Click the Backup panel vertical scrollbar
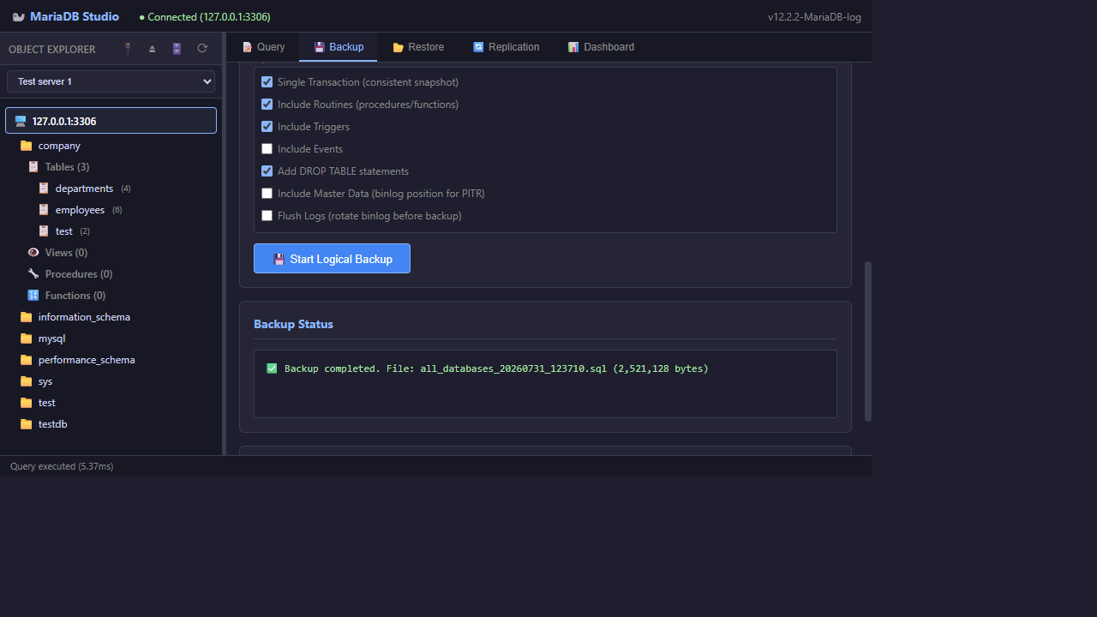The image size is (1097, 617). 868,341
